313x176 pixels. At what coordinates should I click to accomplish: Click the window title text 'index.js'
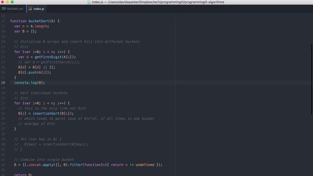click(97, 2)
